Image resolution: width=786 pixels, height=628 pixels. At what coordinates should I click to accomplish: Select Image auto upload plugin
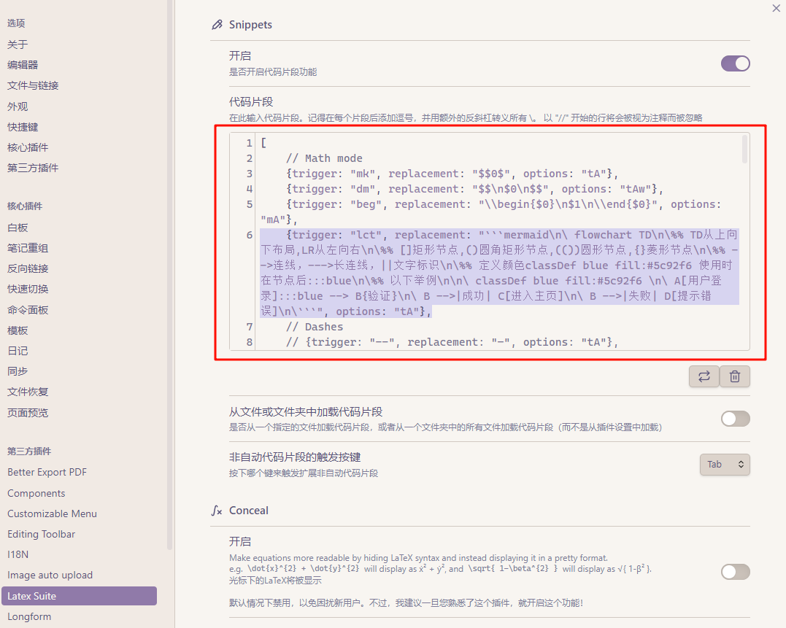[50, 575]
